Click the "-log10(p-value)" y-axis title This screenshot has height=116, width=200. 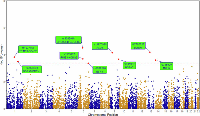tap(2, 54)
